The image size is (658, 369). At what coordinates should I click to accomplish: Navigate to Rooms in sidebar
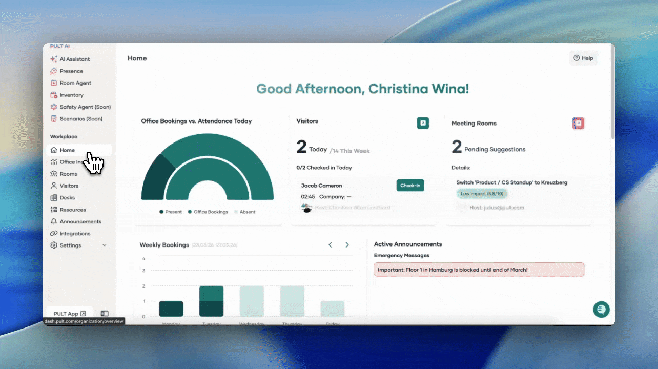68,174
